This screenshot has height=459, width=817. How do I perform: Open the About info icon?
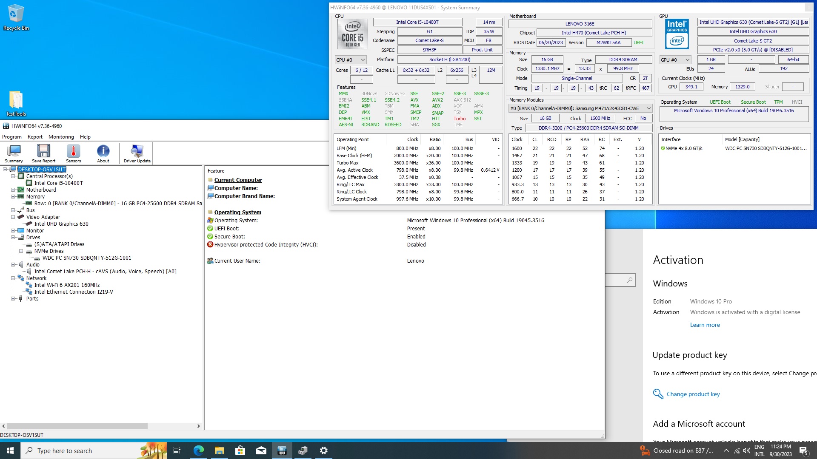103,153
